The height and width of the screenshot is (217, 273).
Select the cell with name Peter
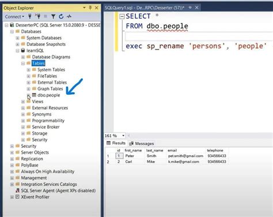point(130,156)
